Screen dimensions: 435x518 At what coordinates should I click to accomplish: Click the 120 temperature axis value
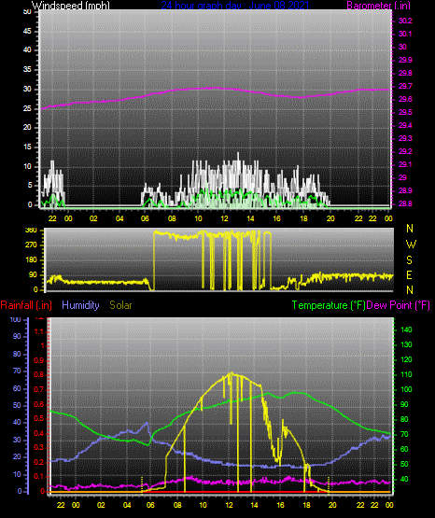(x=406, y=359)
